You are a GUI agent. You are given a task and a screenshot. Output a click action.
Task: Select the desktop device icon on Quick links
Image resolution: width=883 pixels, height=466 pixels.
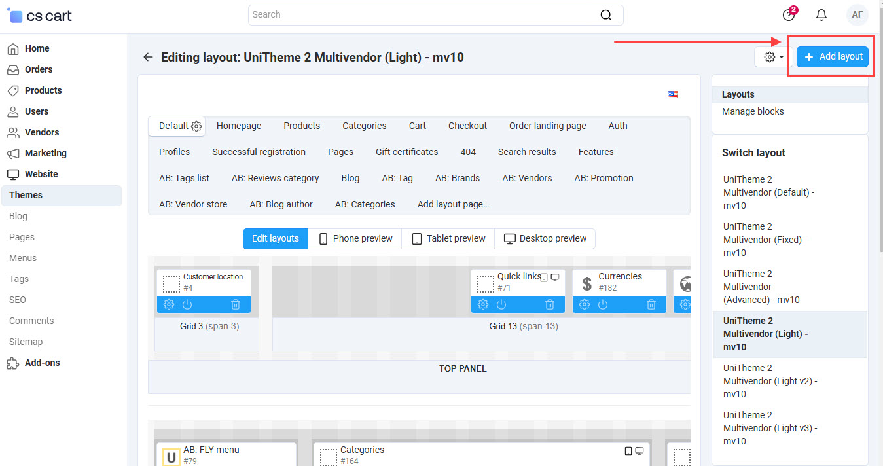coord(555,278)
